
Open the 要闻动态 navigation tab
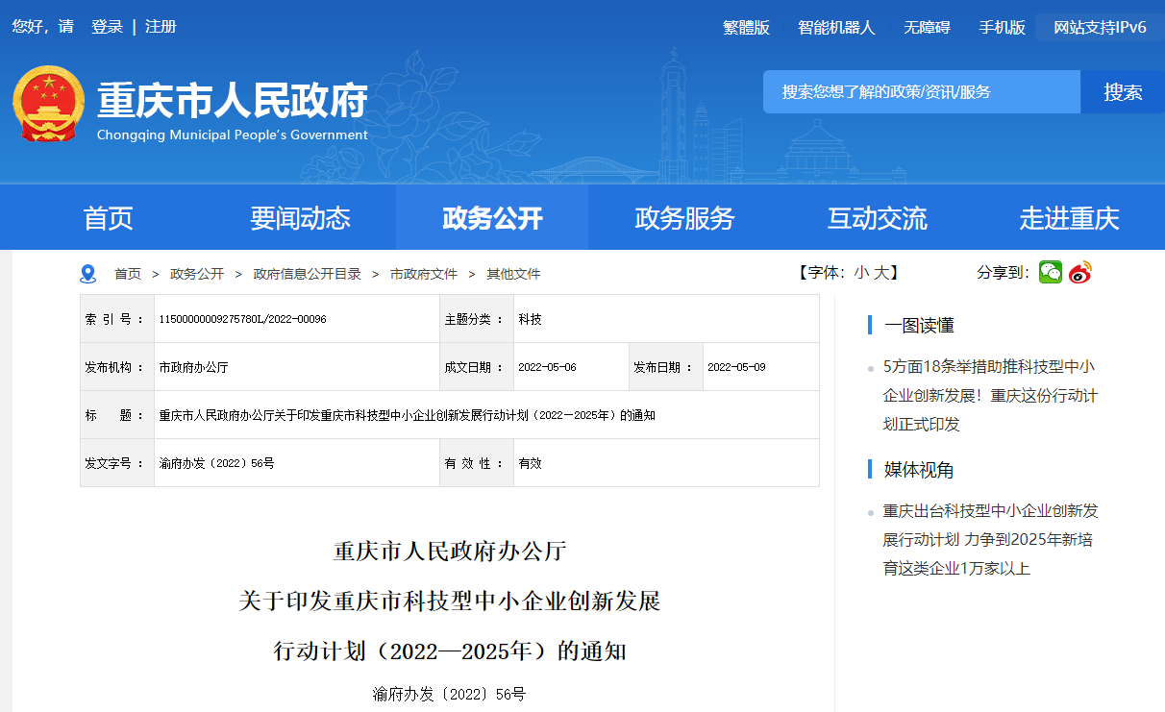pyautogui.click(x=300, y=218)
